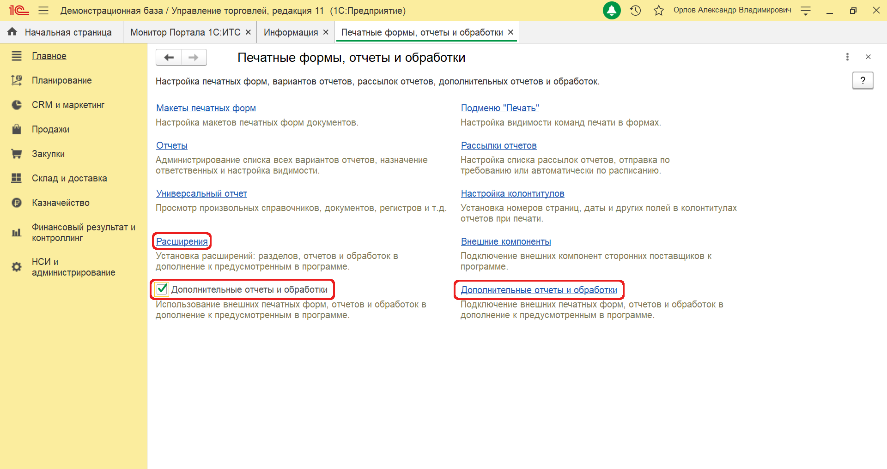The image size is (887, 469).
Task: Click the question mark help button
Action: click(863, 81)
